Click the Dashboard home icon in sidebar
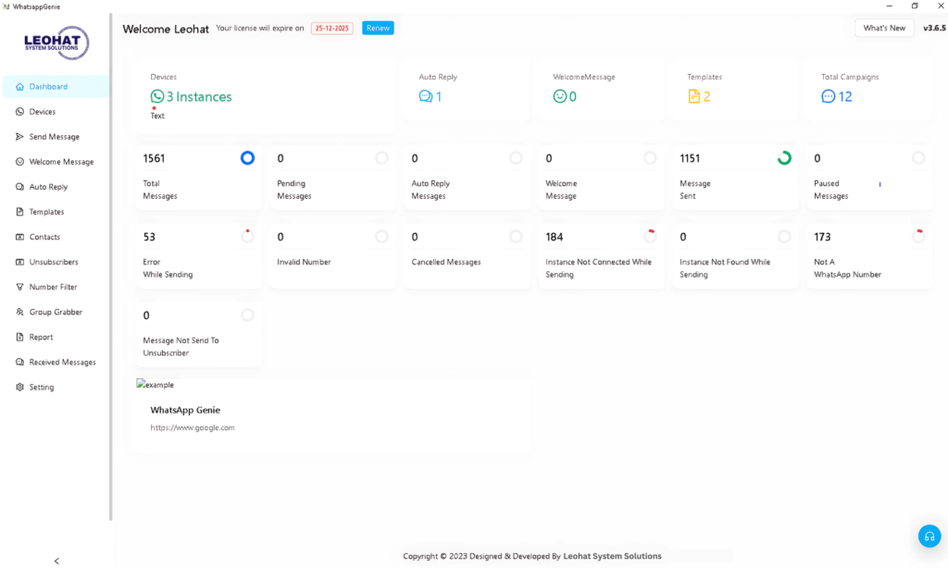 [20, 86]
